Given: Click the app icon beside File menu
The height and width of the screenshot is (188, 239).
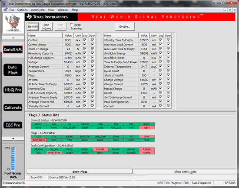Looking at the screenshot, I should 6,10.
